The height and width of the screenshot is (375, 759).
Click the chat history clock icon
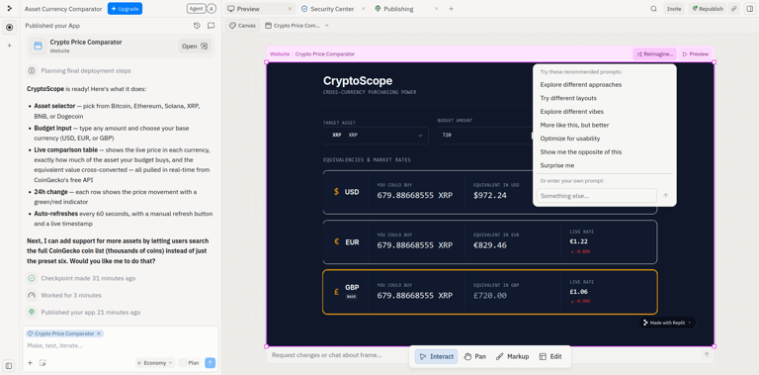click(x=197, y=26)
